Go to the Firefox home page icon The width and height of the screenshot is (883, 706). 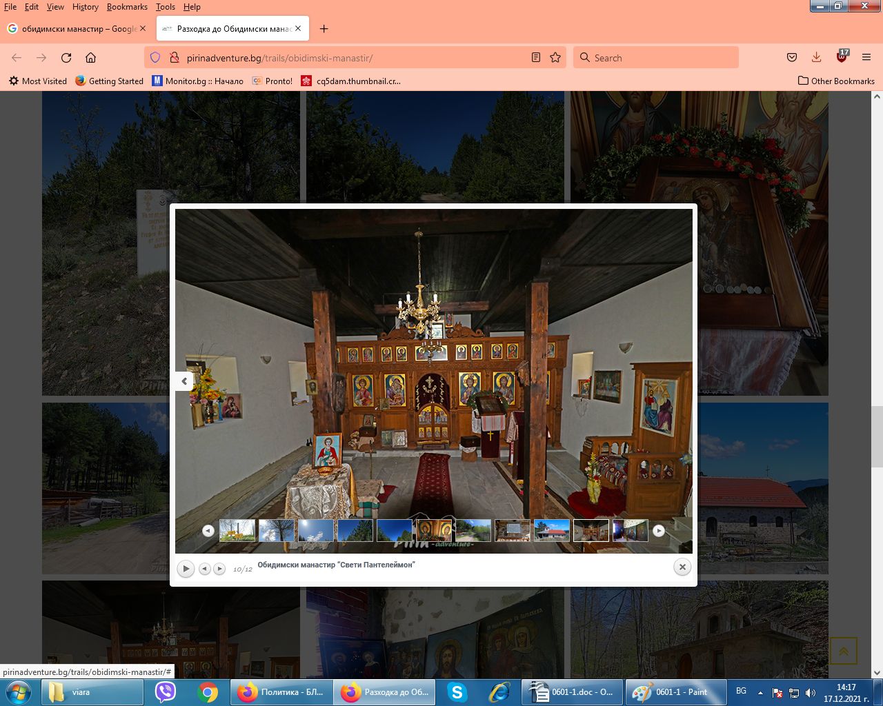pos(90,58)
